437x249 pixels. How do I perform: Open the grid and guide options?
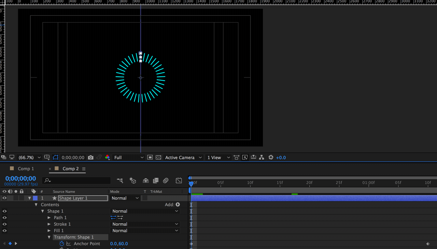(x=47, y=157)
